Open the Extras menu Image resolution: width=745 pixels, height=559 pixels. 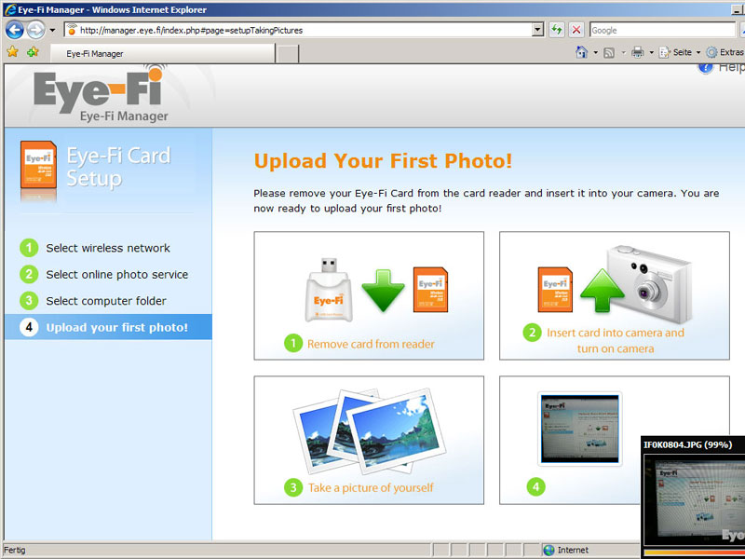[725, 52]
